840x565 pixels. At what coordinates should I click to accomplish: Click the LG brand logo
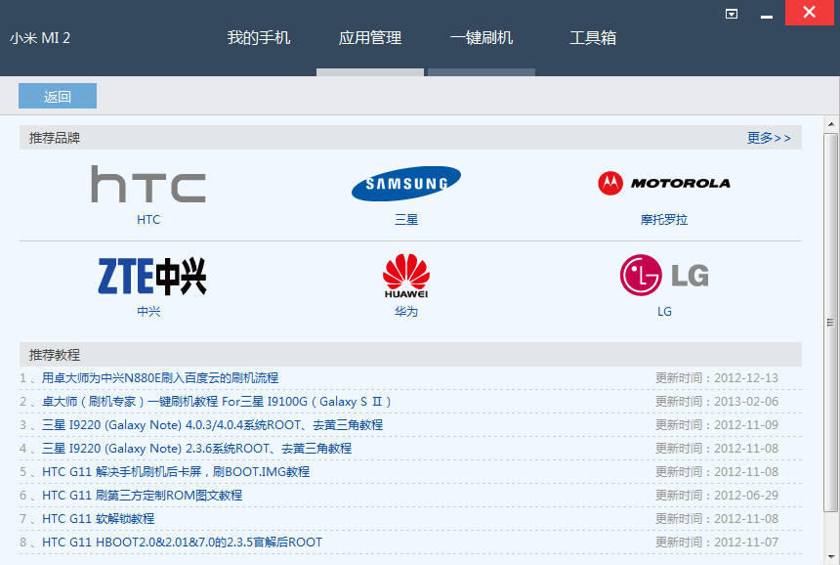(x=664, y=275)
